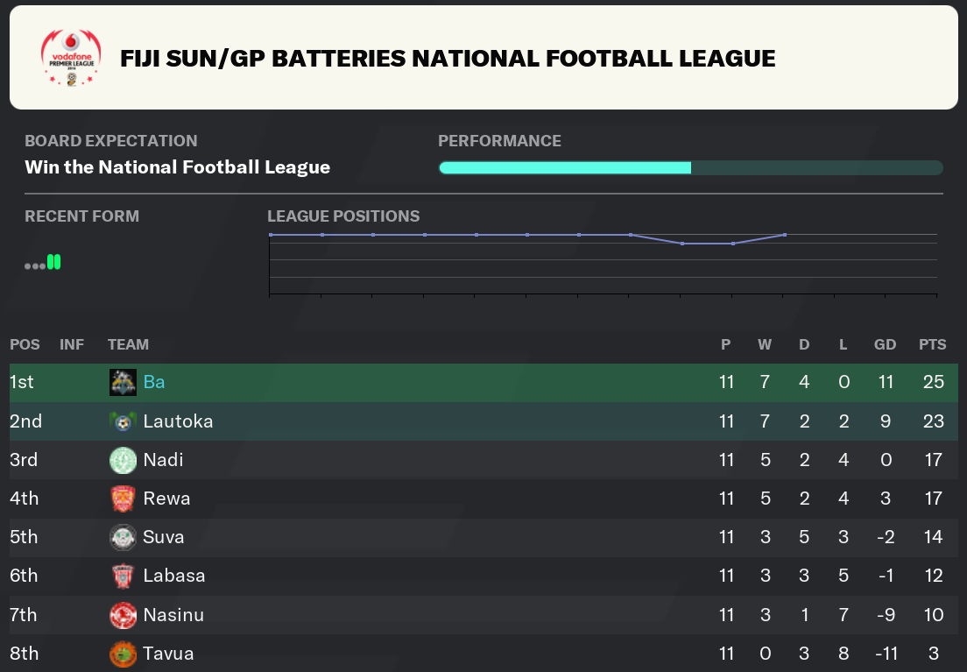This screenshot has height=672, width=967.
Task: Click the '7th' position cell
Action: (x=24, y=614)
